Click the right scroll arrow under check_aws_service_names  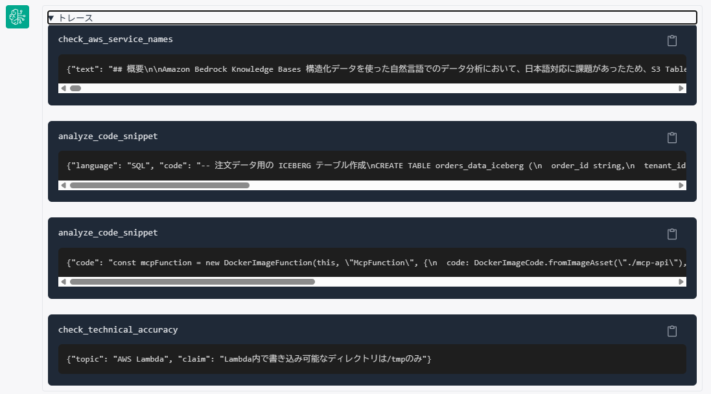(x=681, y=88)
